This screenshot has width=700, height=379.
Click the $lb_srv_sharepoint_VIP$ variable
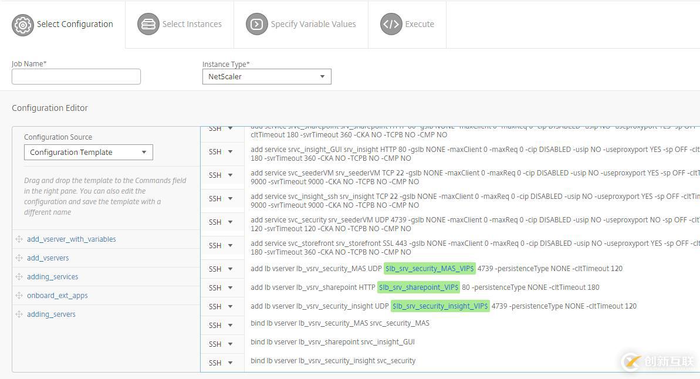click(418, 287)
